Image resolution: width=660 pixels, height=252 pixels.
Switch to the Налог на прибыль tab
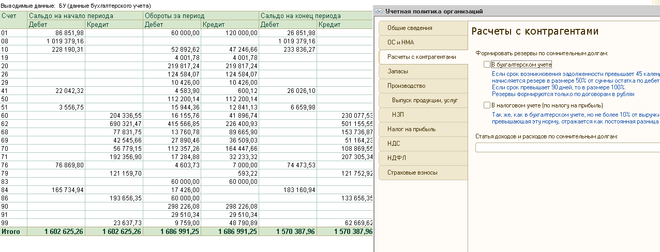tap(411, 129)
